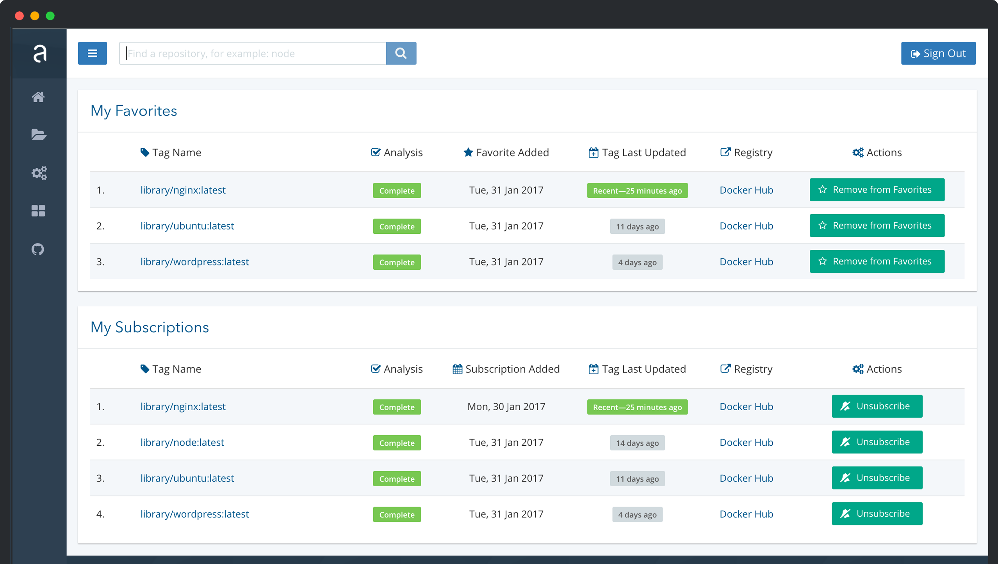
Task: Open library/wordpress:latest in My Subscriptions
Action: tap(195, 514)
